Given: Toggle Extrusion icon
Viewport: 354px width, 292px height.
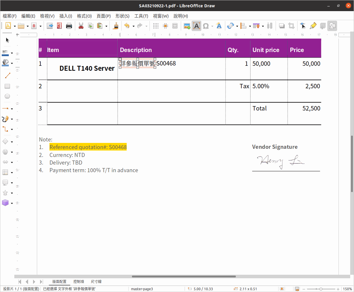Looking at the screenshot, I should point(322,26).
